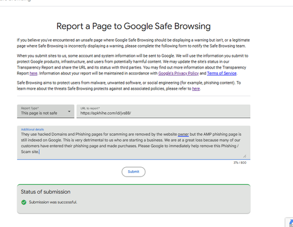The height and width of the screenshot is (227, 293).
Task: Open the Terms of Service link
Action: (222, 73)
